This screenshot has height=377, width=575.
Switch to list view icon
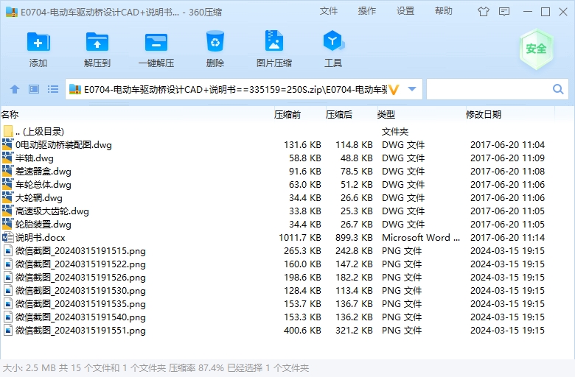(x=53, y=89)
